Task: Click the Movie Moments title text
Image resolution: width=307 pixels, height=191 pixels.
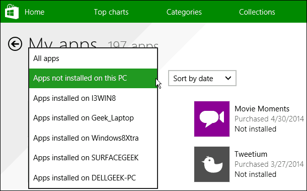Action: [262, 109]
